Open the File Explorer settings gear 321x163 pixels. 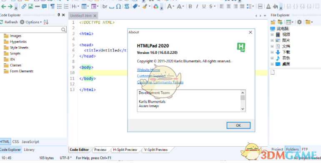click(x=299, y=22)
